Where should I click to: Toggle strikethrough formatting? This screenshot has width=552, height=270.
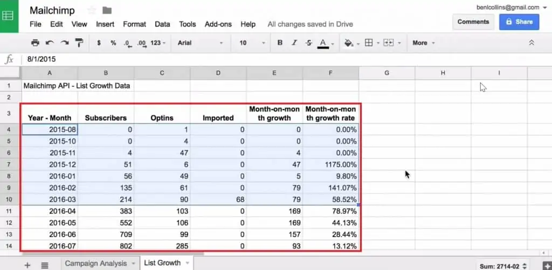[x=309, y=43]
